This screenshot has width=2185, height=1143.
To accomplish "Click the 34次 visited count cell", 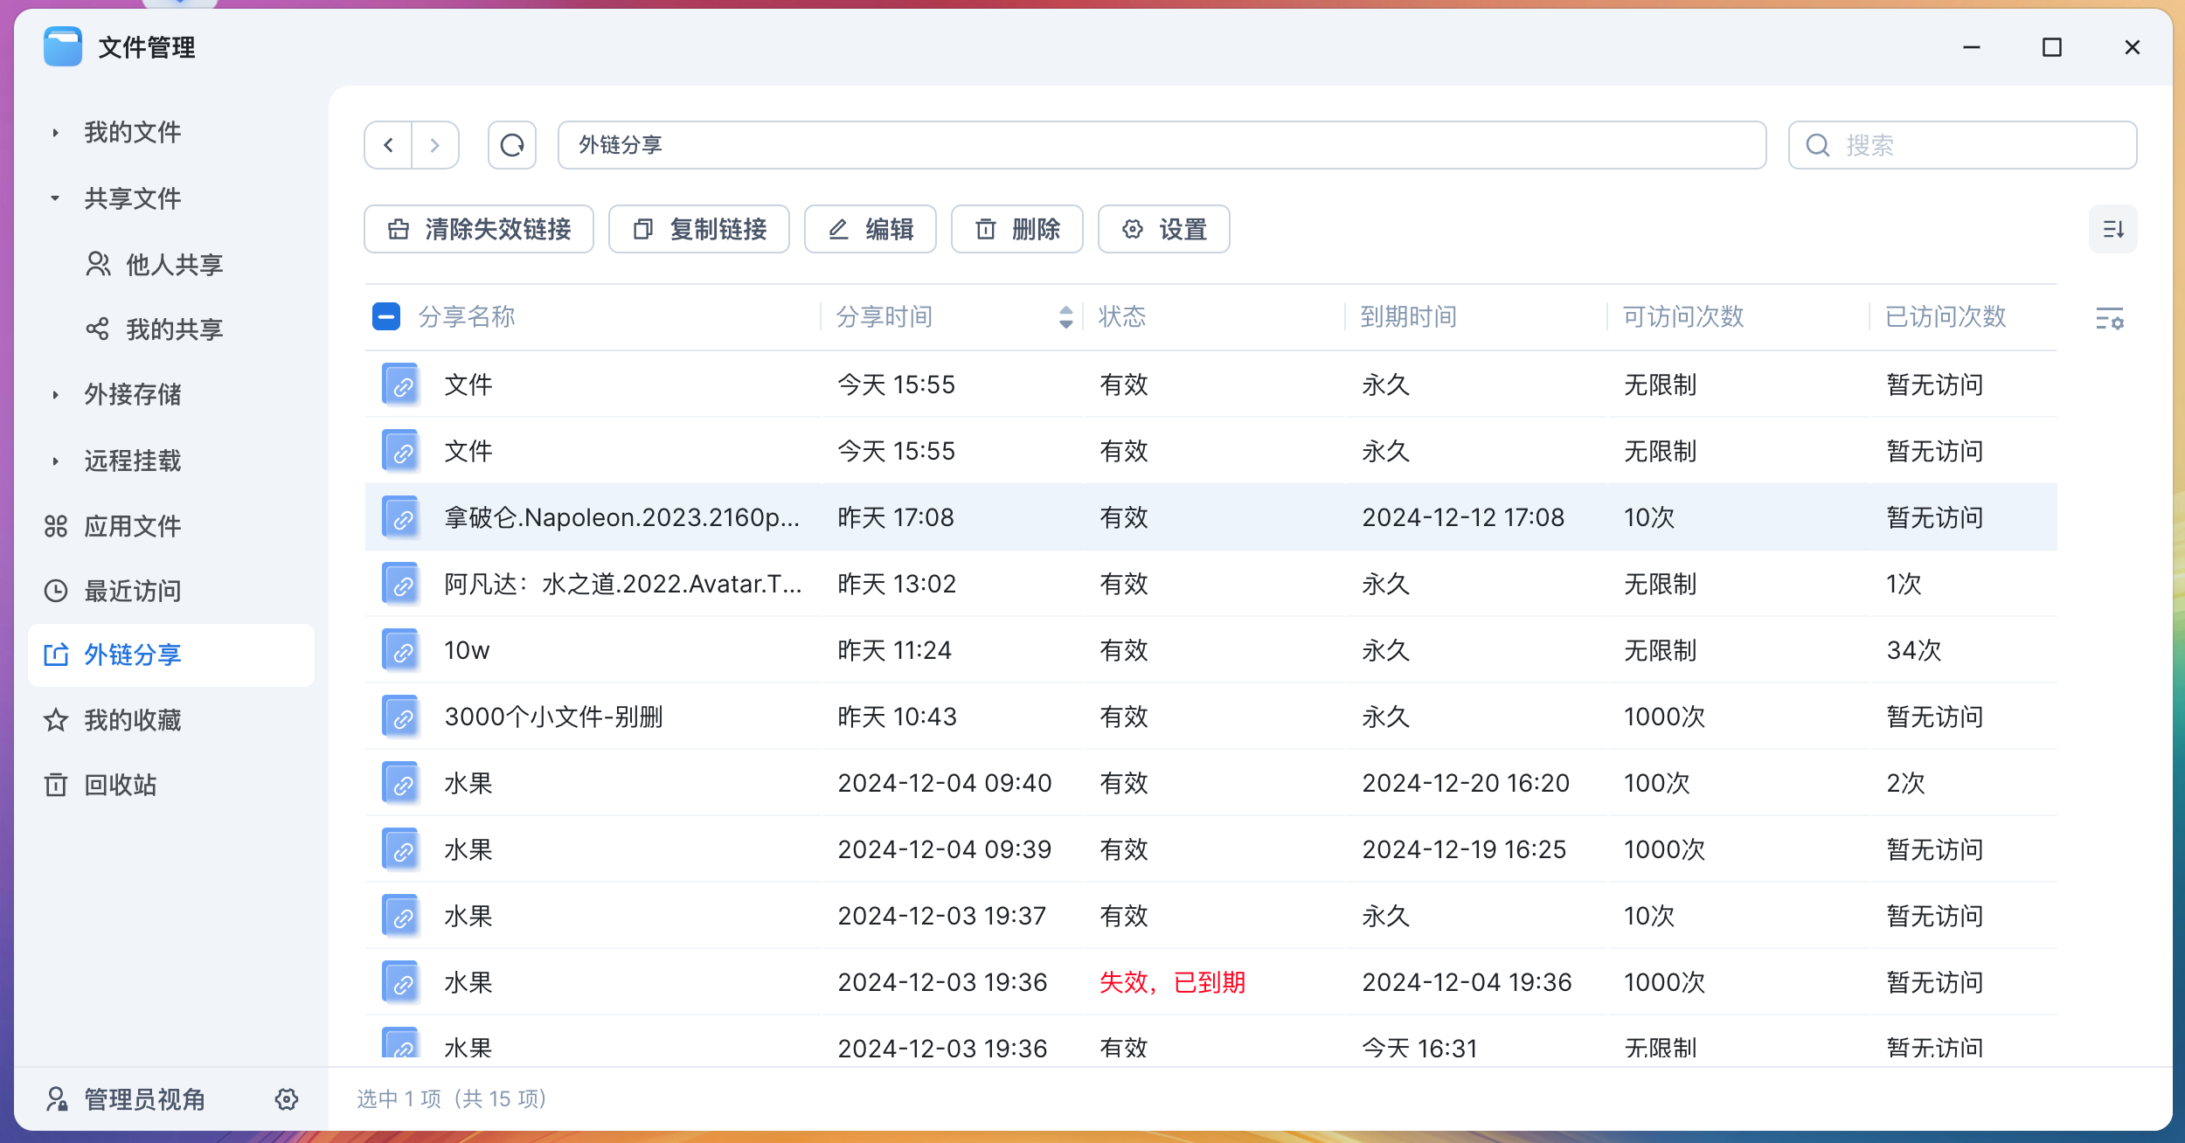I will coord(1914,650).
